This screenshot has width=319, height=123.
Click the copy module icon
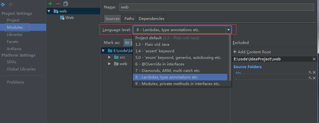65,4
